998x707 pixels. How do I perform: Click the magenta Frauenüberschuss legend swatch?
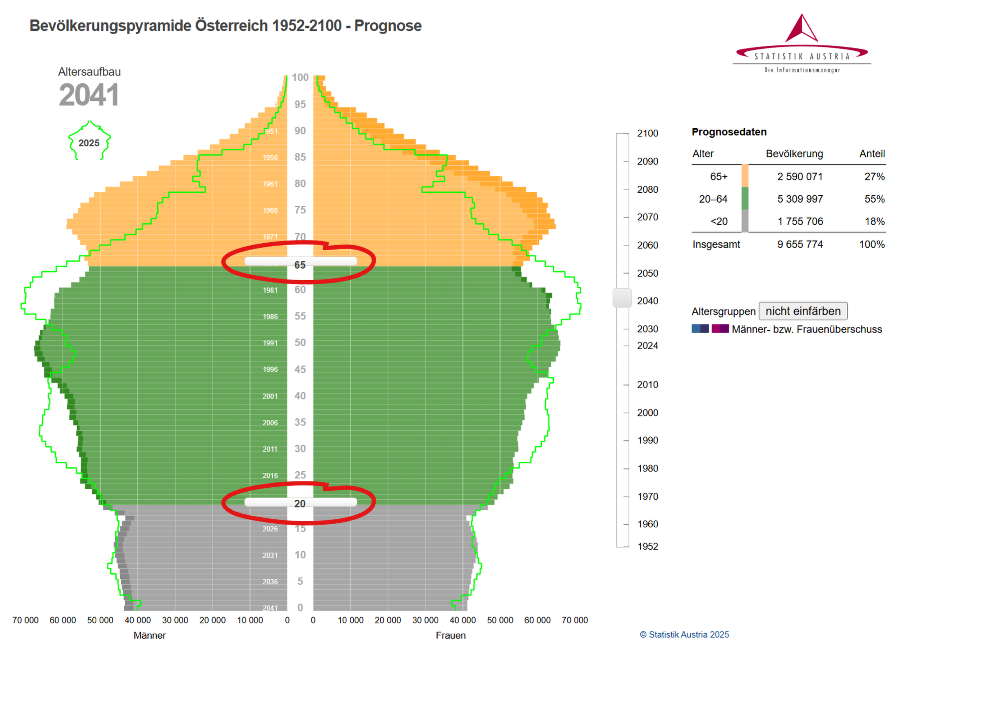[719, 329]
